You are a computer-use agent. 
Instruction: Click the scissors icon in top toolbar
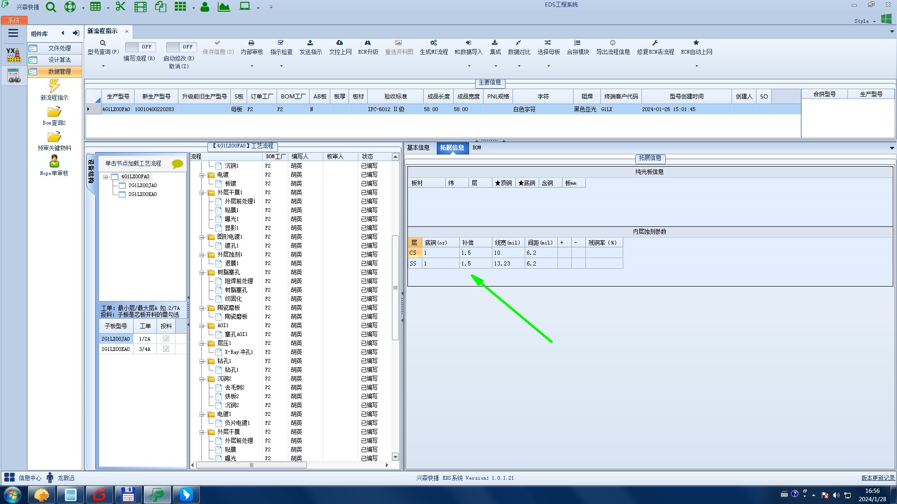(121, 7)
